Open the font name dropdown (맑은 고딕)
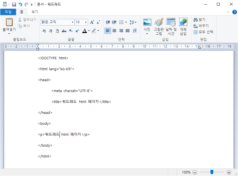The image size is (238, 176). coord(72,22)
